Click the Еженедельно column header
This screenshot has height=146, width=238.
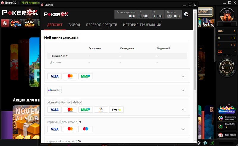pyautogui.click(x=128, y=48)
